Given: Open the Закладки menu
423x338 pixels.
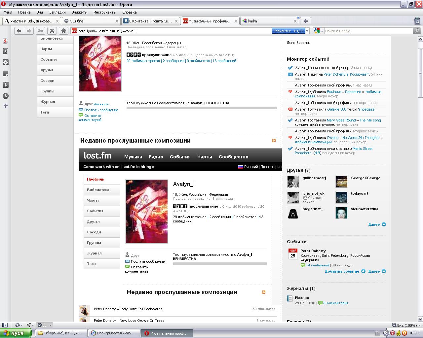Looking at the screenshot, I should pos(57,12).
